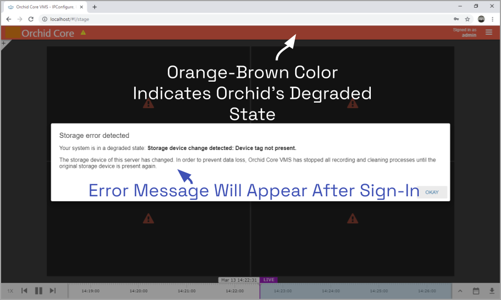Open Chrome's three-dot menu
501x300 pixels.
point(492,19)
